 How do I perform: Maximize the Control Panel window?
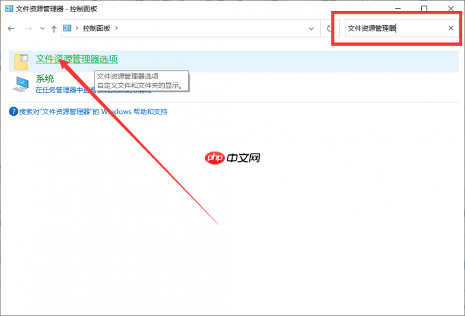coord(425,9)
